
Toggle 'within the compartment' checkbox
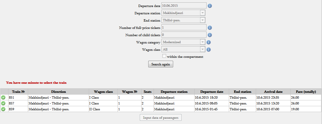(x=164, y=56)
